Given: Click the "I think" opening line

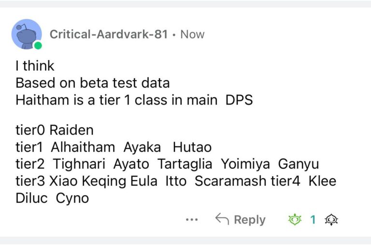Looking at the screenshot, I should (35, 66).
